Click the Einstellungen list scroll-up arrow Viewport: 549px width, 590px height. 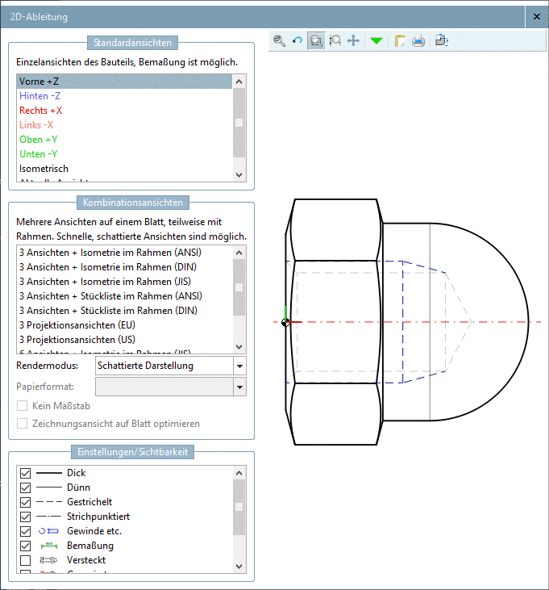239,473
